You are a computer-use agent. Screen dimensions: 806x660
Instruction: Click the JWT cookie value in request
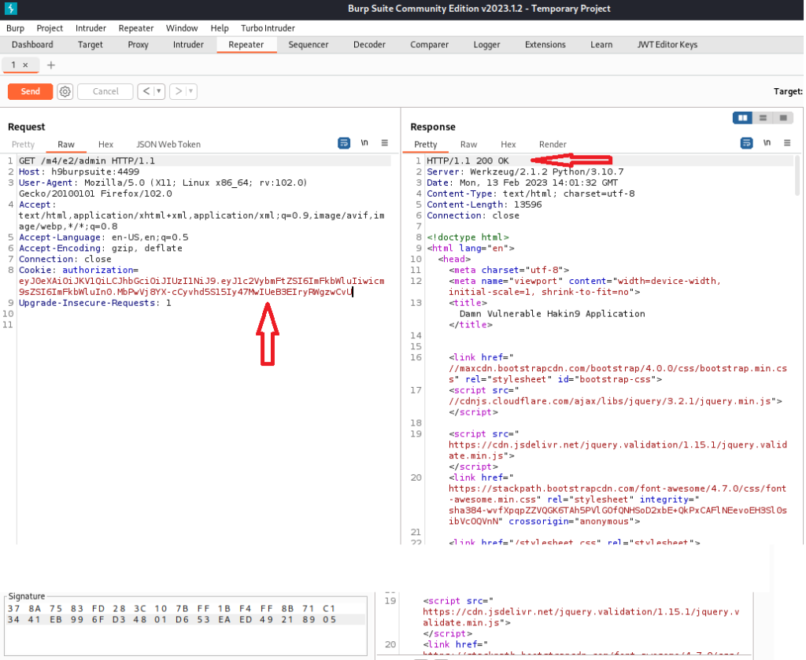pyautogui.click(x=201, y=286)
